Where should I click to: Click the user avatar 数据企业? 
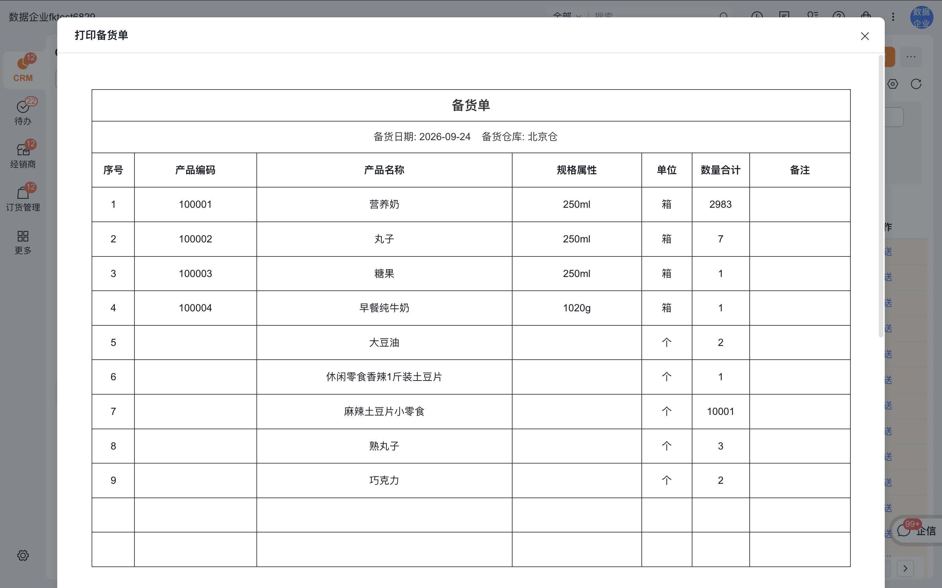(921, 17)
